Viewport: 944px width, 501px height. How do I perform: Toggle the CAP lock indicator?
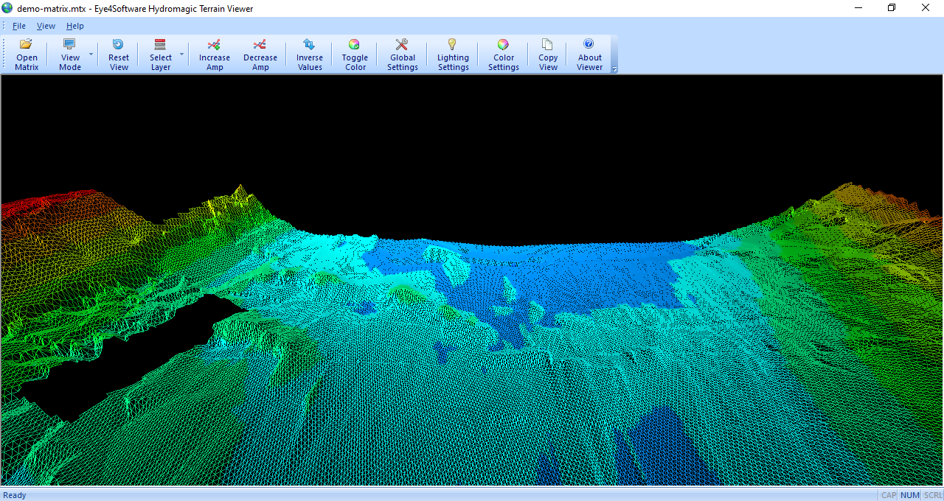click(x=888, y=494)
